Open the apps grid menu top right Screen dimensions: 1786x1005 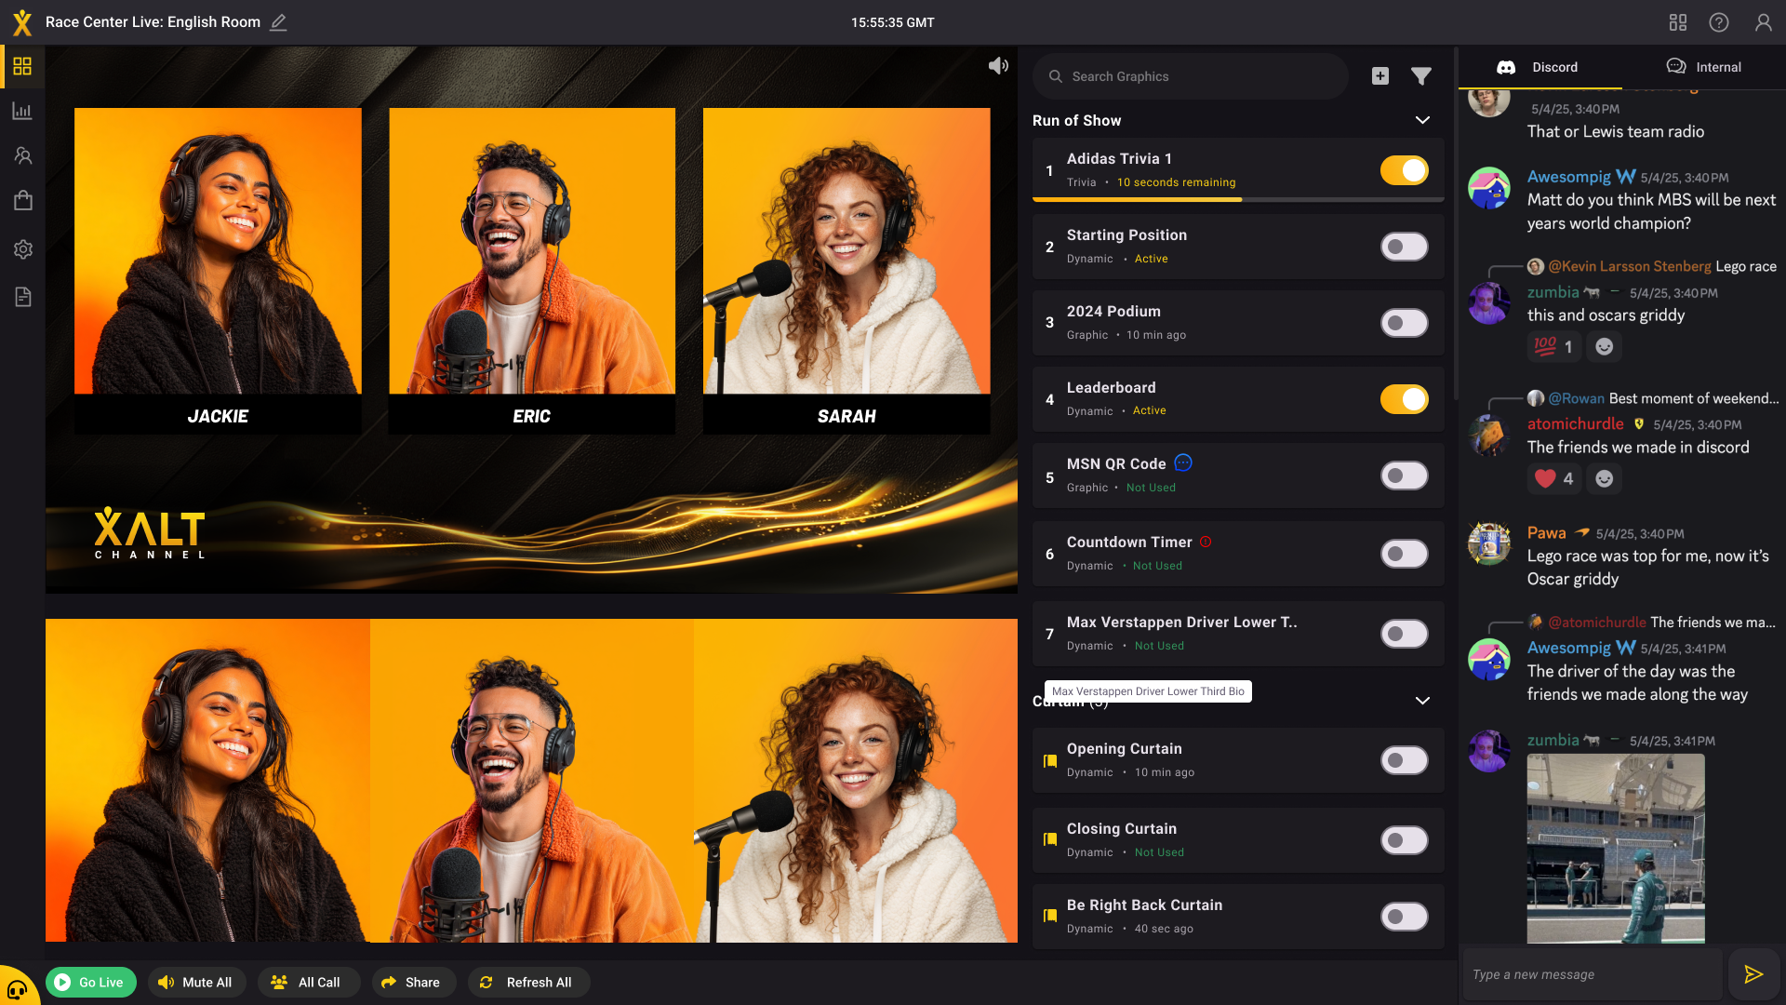coord(1678,22)
